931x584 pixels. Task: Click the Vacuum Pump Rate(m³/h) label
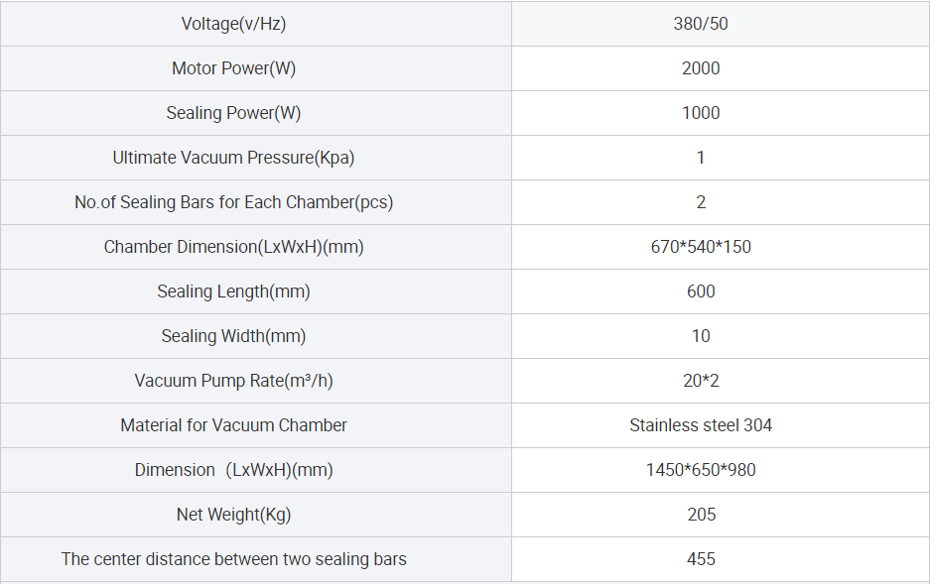click(233, 381)
